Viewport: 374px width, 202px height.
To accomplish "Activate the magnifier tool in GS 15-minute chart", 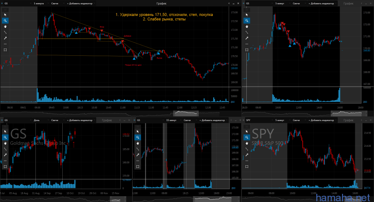I will pyautogui.click(x=138, y=137).
